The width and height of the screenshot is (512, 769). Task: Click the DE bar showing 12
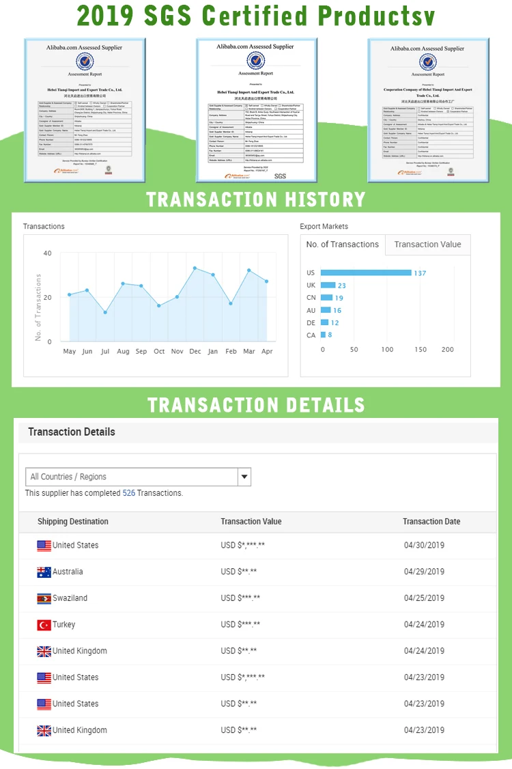324,322
